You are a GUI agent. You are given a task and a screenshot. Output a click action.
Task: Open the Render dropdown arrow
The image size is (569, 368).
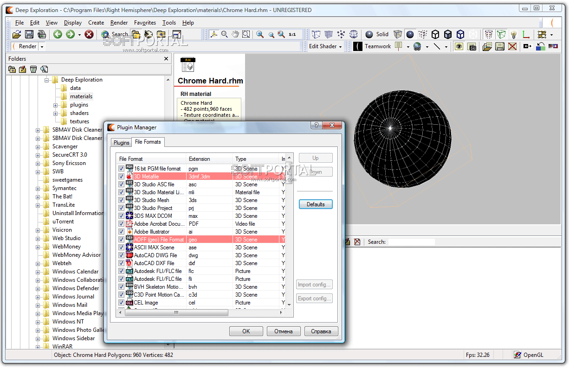coord(42,46)
